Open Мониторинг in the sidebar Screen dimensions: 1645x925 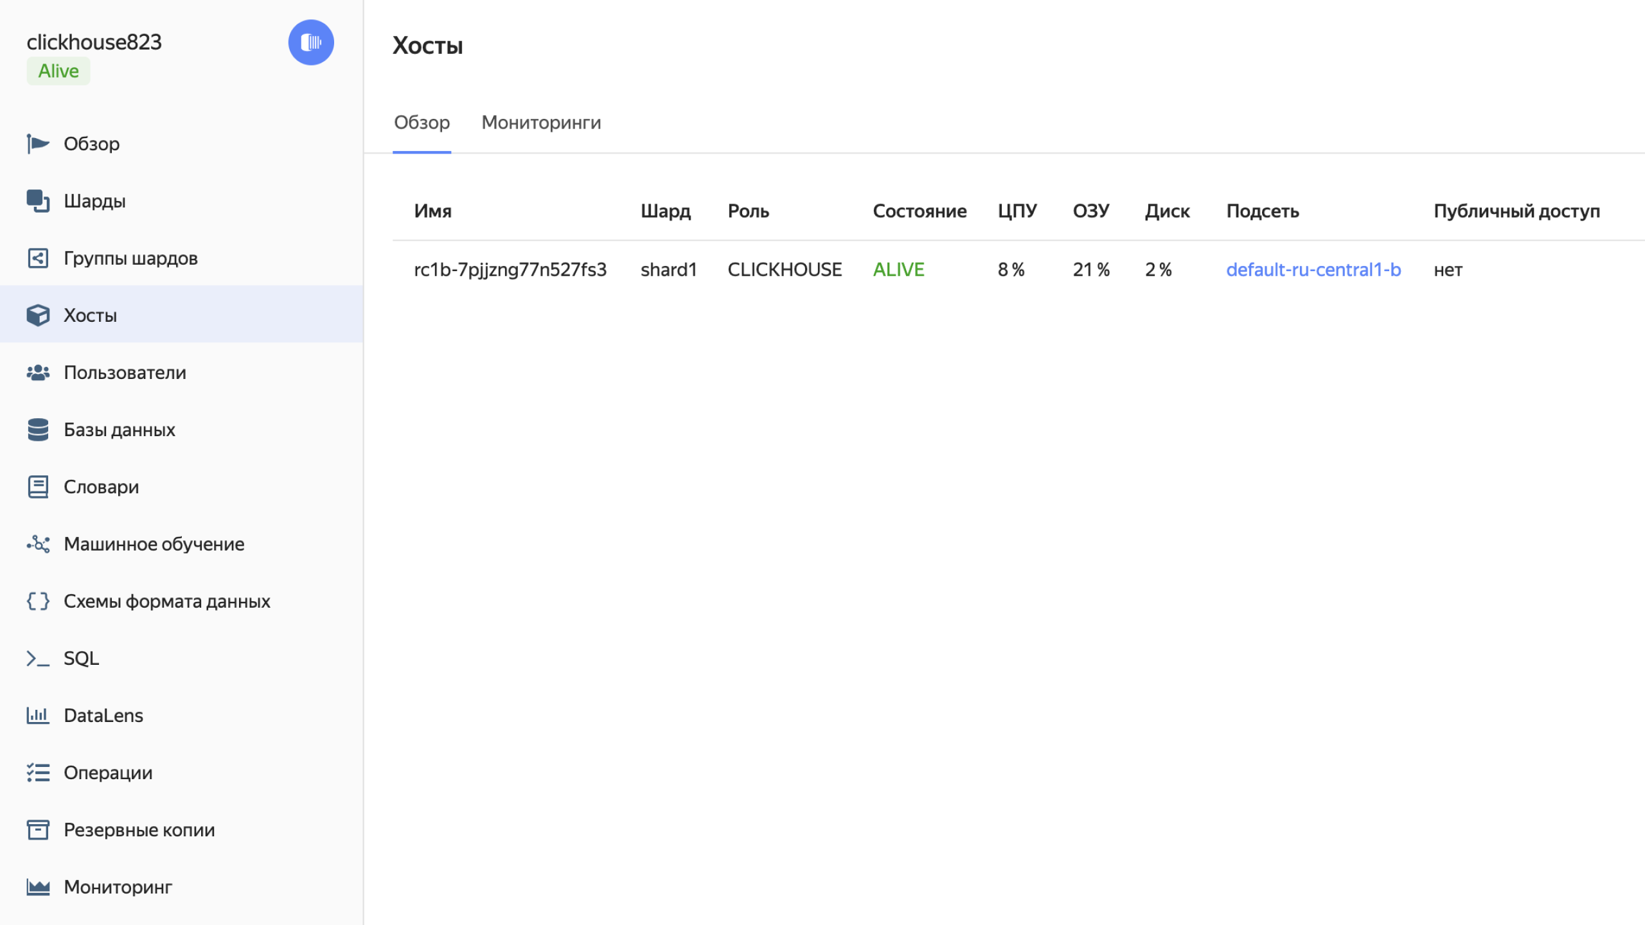click(181, 887)
